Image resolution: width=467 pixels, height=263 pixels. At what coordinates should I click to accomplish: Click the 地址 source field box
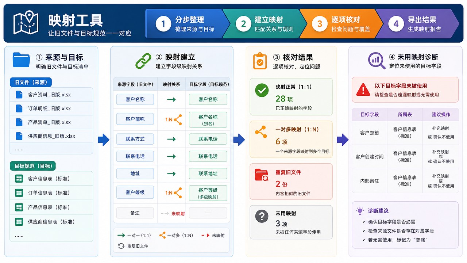click(135, 174)
